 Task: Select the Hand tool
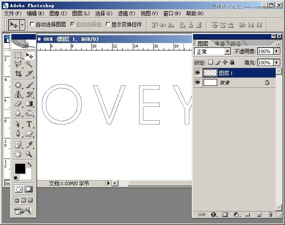[x=18, y=154]
